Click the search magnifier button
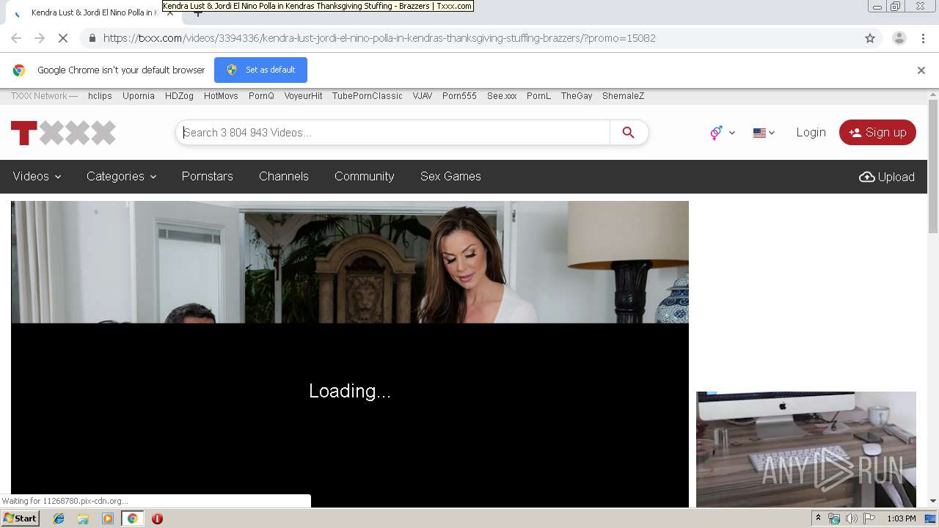 [628, 133]
